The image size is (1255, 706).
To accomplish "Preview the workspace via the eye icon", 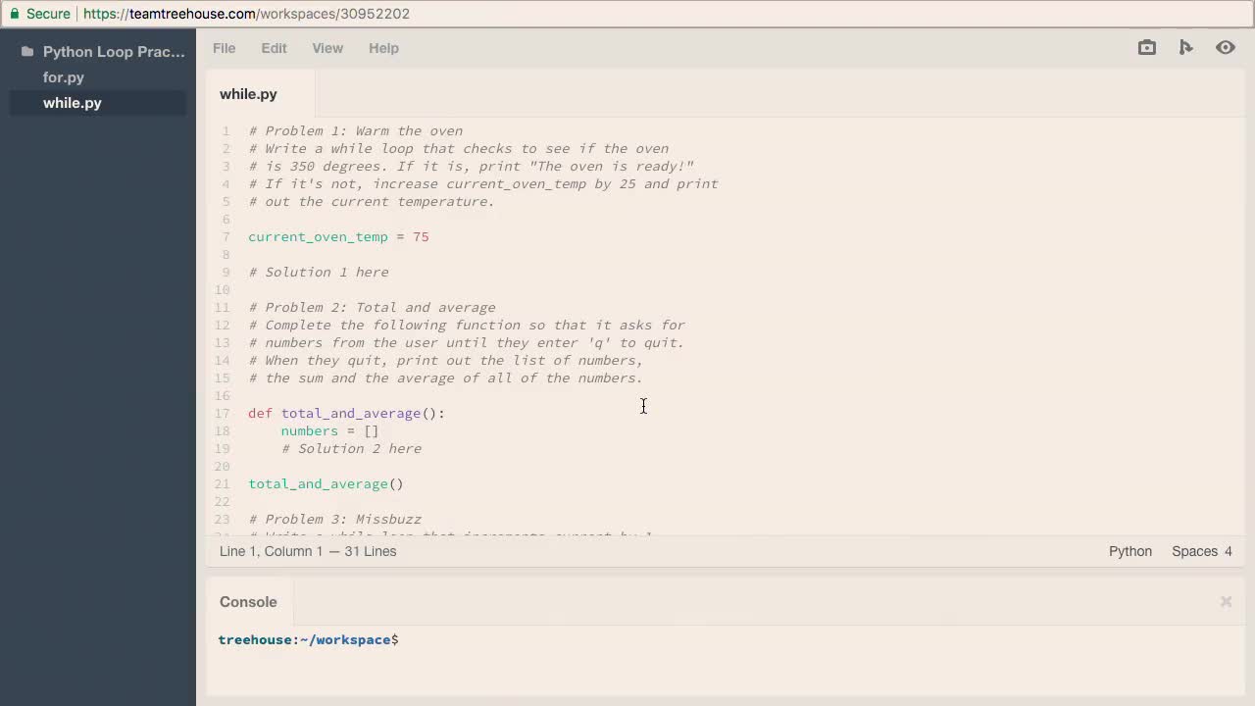I will pyautogui.click(x=1225, y=47).
